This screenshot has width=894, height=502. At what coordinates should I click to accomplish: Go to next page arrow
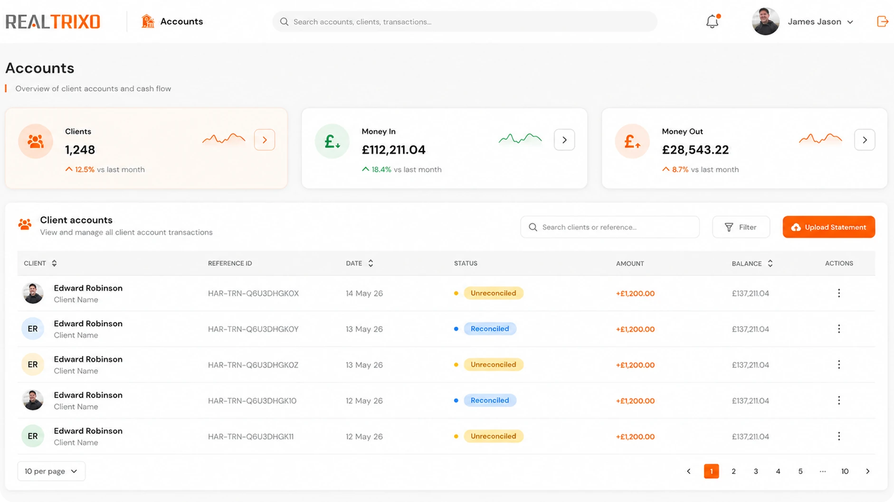click(868, 471)
